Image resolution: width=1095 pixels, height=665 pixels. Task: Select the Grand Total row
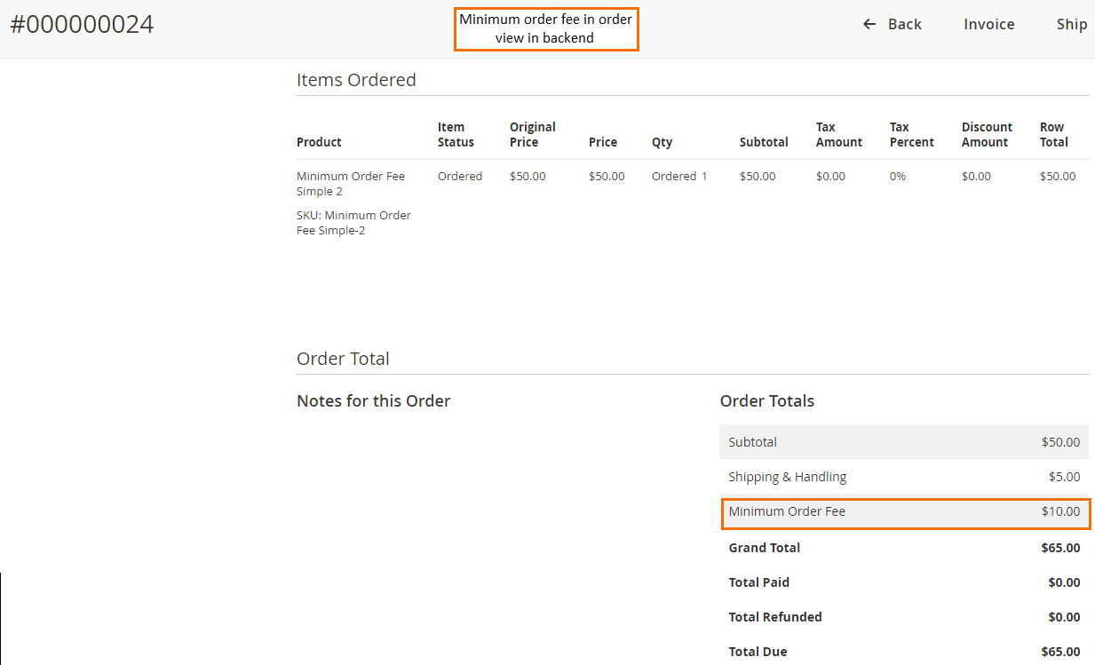[904, 548]
